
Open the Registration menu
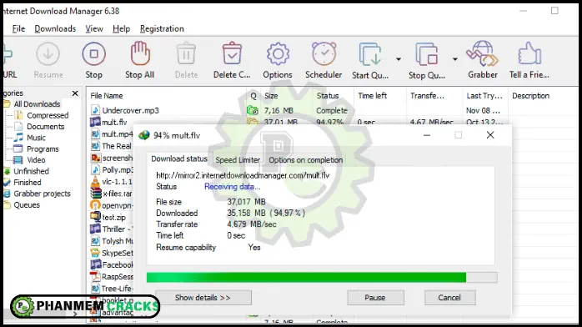pyautogui.click(x=162, y=28)
